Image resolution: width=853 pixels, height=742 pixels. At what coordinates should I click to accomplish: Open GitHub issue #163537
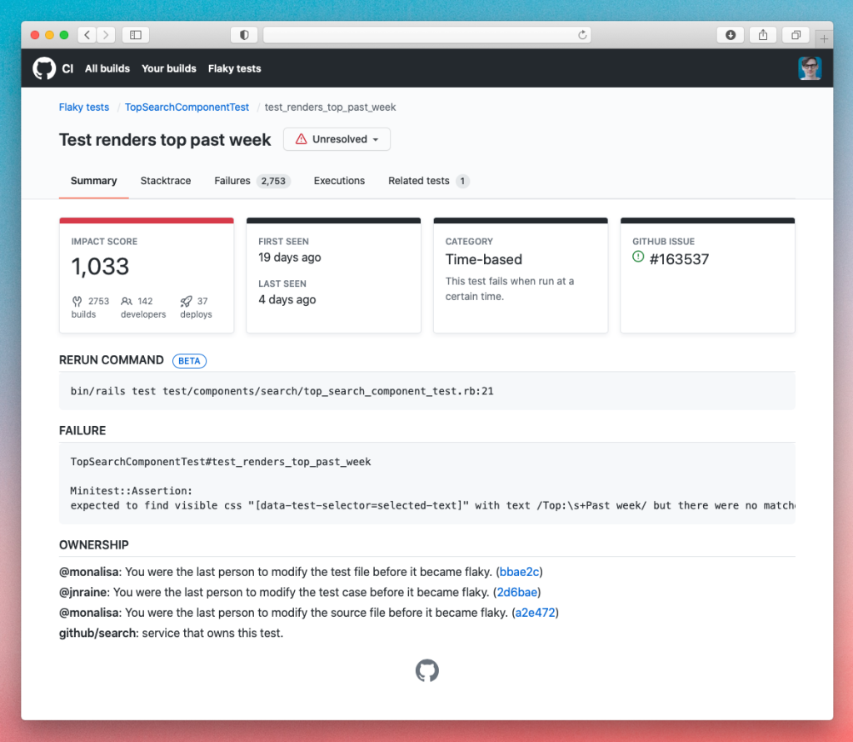(x=678, y=259)
